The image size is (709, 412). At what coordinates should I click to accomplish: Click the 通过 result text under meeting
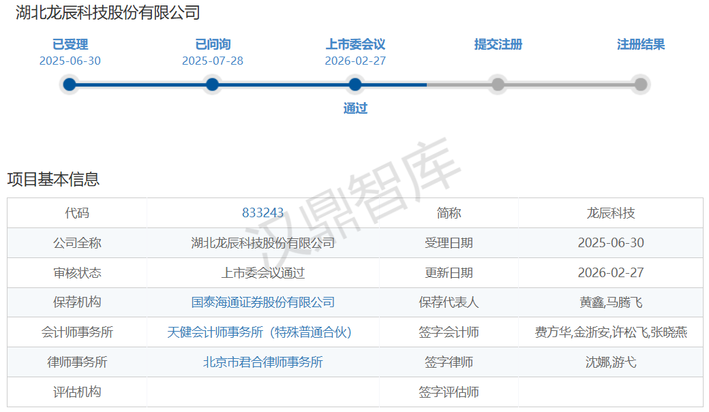355,108
